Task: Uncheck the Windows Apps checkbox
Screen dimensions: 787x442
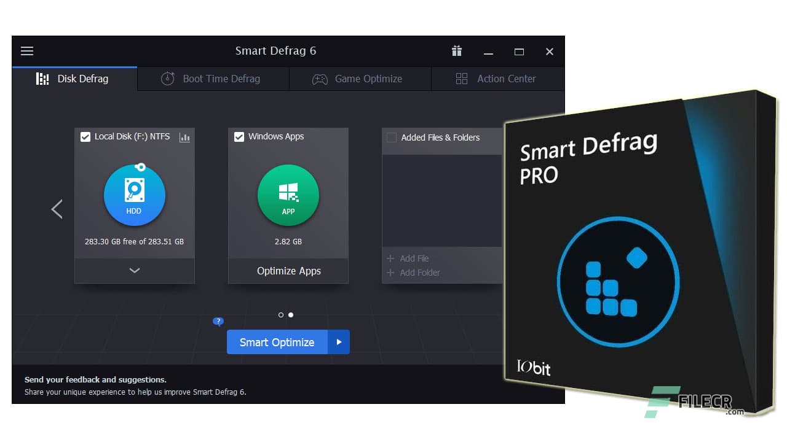Action: point(239,136)
